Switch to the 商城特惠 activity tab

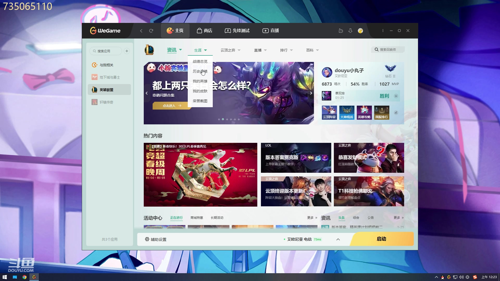coord(197,218)
